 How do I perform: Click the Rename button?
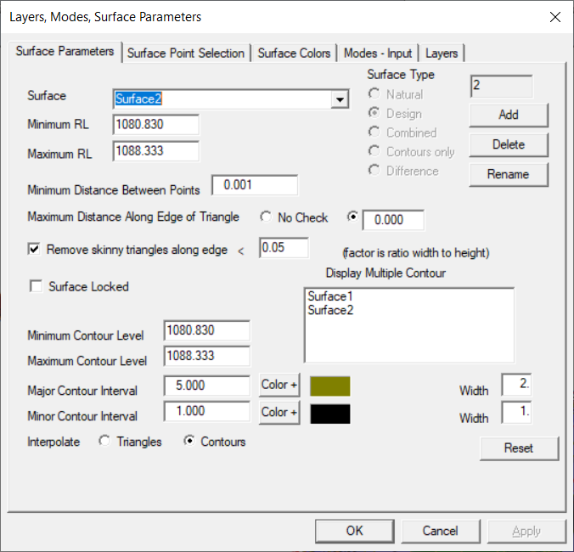click(508, 174)
